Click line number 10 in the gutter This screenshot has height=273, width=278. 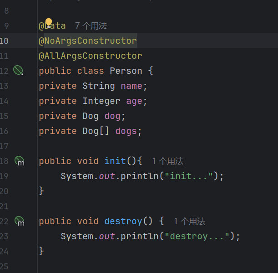coord(4,41)
